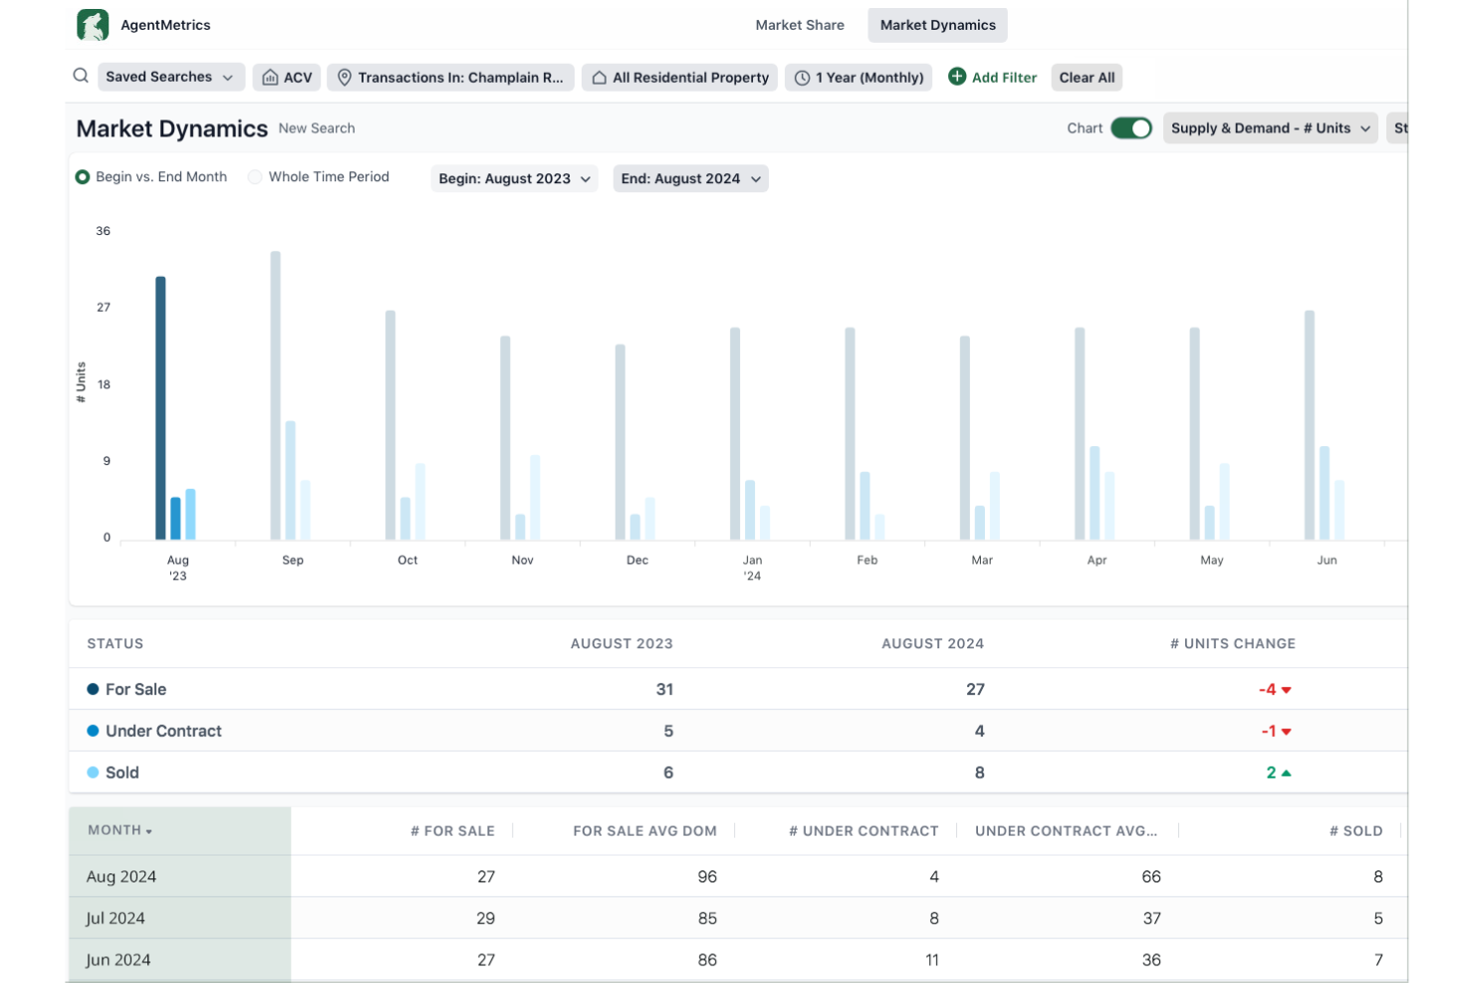The height and width of the screenshot is (983, 1474).
Task: Click the # SOLD column header
Action: [1356, 832]
